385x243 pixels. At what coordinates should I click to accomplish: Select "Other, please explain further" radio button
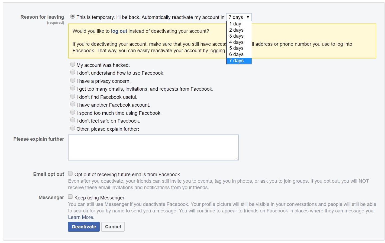pyautogui.click(x=73, y=128)
